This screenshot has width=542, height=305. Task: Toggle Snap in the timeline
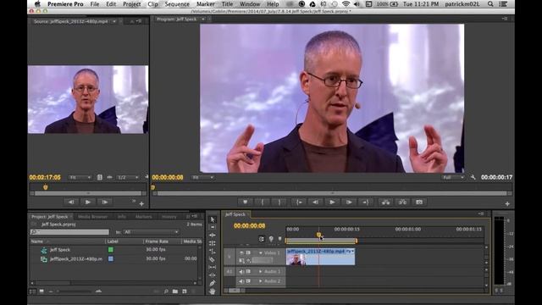(262, 239)
